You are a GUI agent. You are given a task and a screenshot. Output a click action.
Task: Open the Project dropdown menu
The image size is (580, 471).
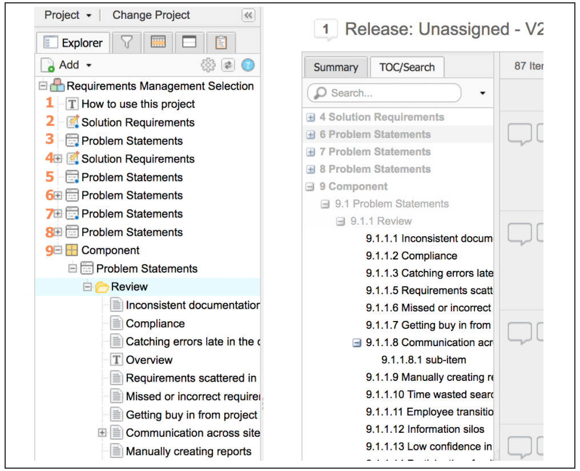pyautogui.click(x=68, y=15)
